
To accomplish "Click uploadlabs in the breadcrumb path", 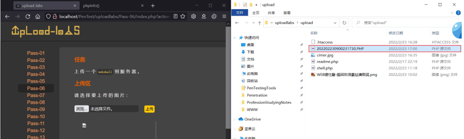I will (x=284, y=23).
